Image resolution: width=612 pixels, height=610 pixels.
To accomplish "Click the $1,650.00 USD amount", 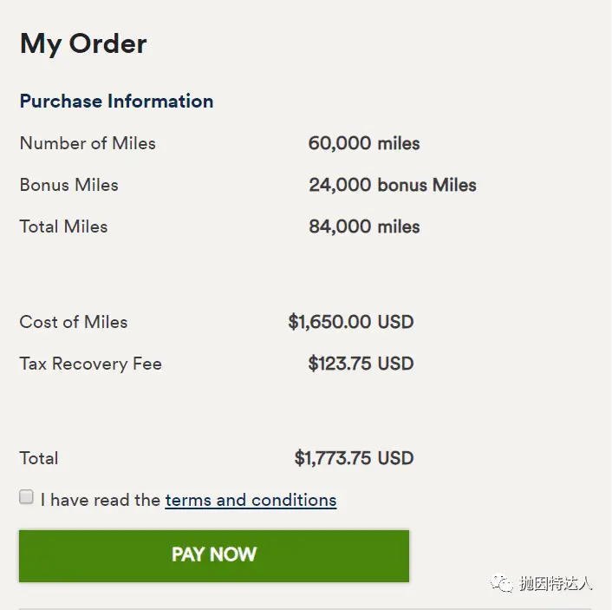I will coord(350,322).
